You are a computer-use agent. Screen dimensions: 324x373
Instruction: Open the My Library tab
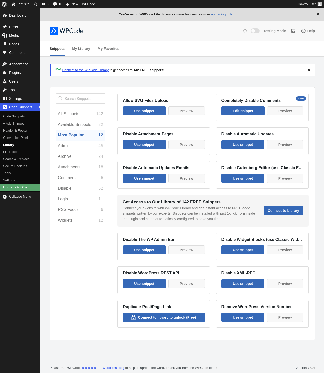tap(81, 49)
